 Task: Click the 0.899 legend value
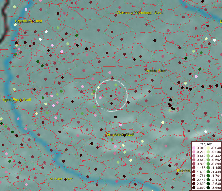click(x=201, y=164)
